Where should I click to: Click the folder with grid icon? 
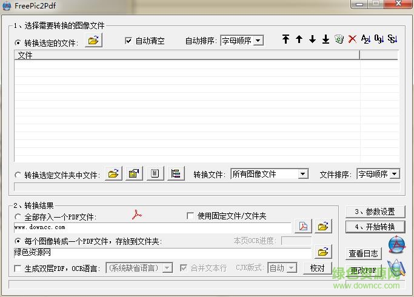(134, 173)
